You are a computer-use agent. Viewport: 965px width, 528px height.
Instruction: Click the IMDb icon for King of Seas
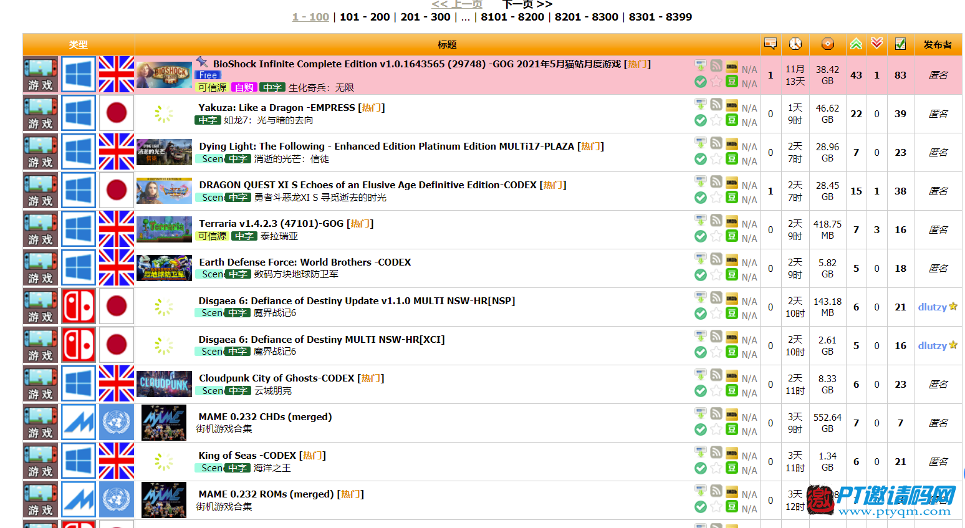[x=732, y=453]
